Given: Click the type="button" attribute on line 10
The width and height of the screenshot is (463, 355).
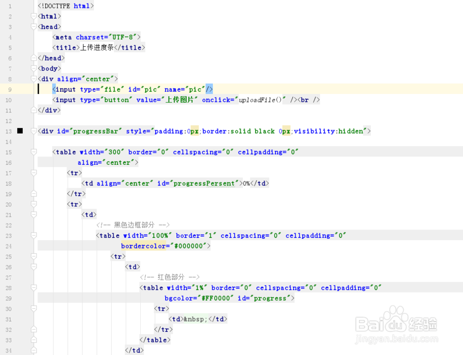Looking at the screenshot, I should [x=106, y=100].
